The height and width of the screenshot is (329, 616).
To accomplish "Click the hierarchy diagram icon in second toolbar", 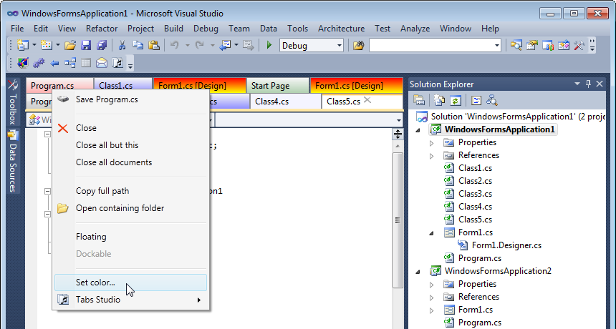I will 70,63.
